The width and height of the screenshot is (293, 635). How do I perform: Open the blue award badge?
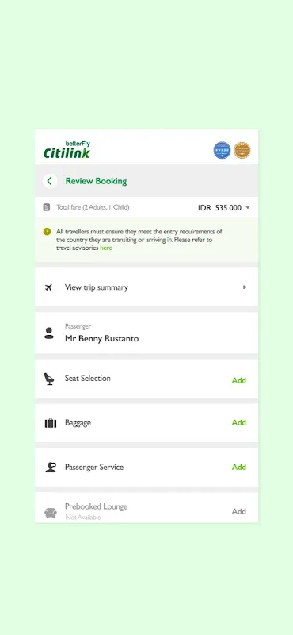tap(222, 150)
